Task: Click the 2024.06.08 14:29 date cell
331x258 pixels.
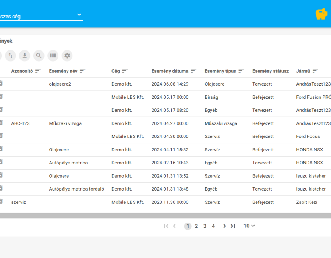Action: [170, 84]
